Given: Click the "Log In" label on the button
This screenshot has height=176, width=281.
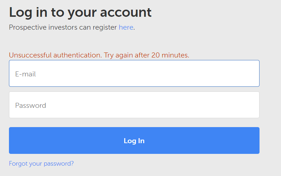Looking at the screenshot, I should pyautogui.click(x=134, y=141).
